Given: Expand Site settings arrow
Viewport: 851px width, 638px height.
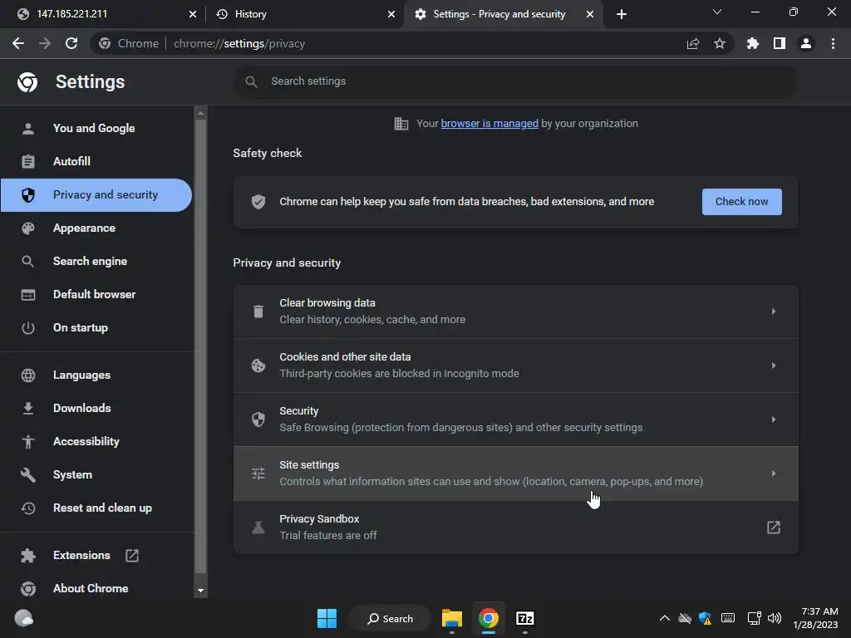Looking at the screenshot, I should 774,474.
